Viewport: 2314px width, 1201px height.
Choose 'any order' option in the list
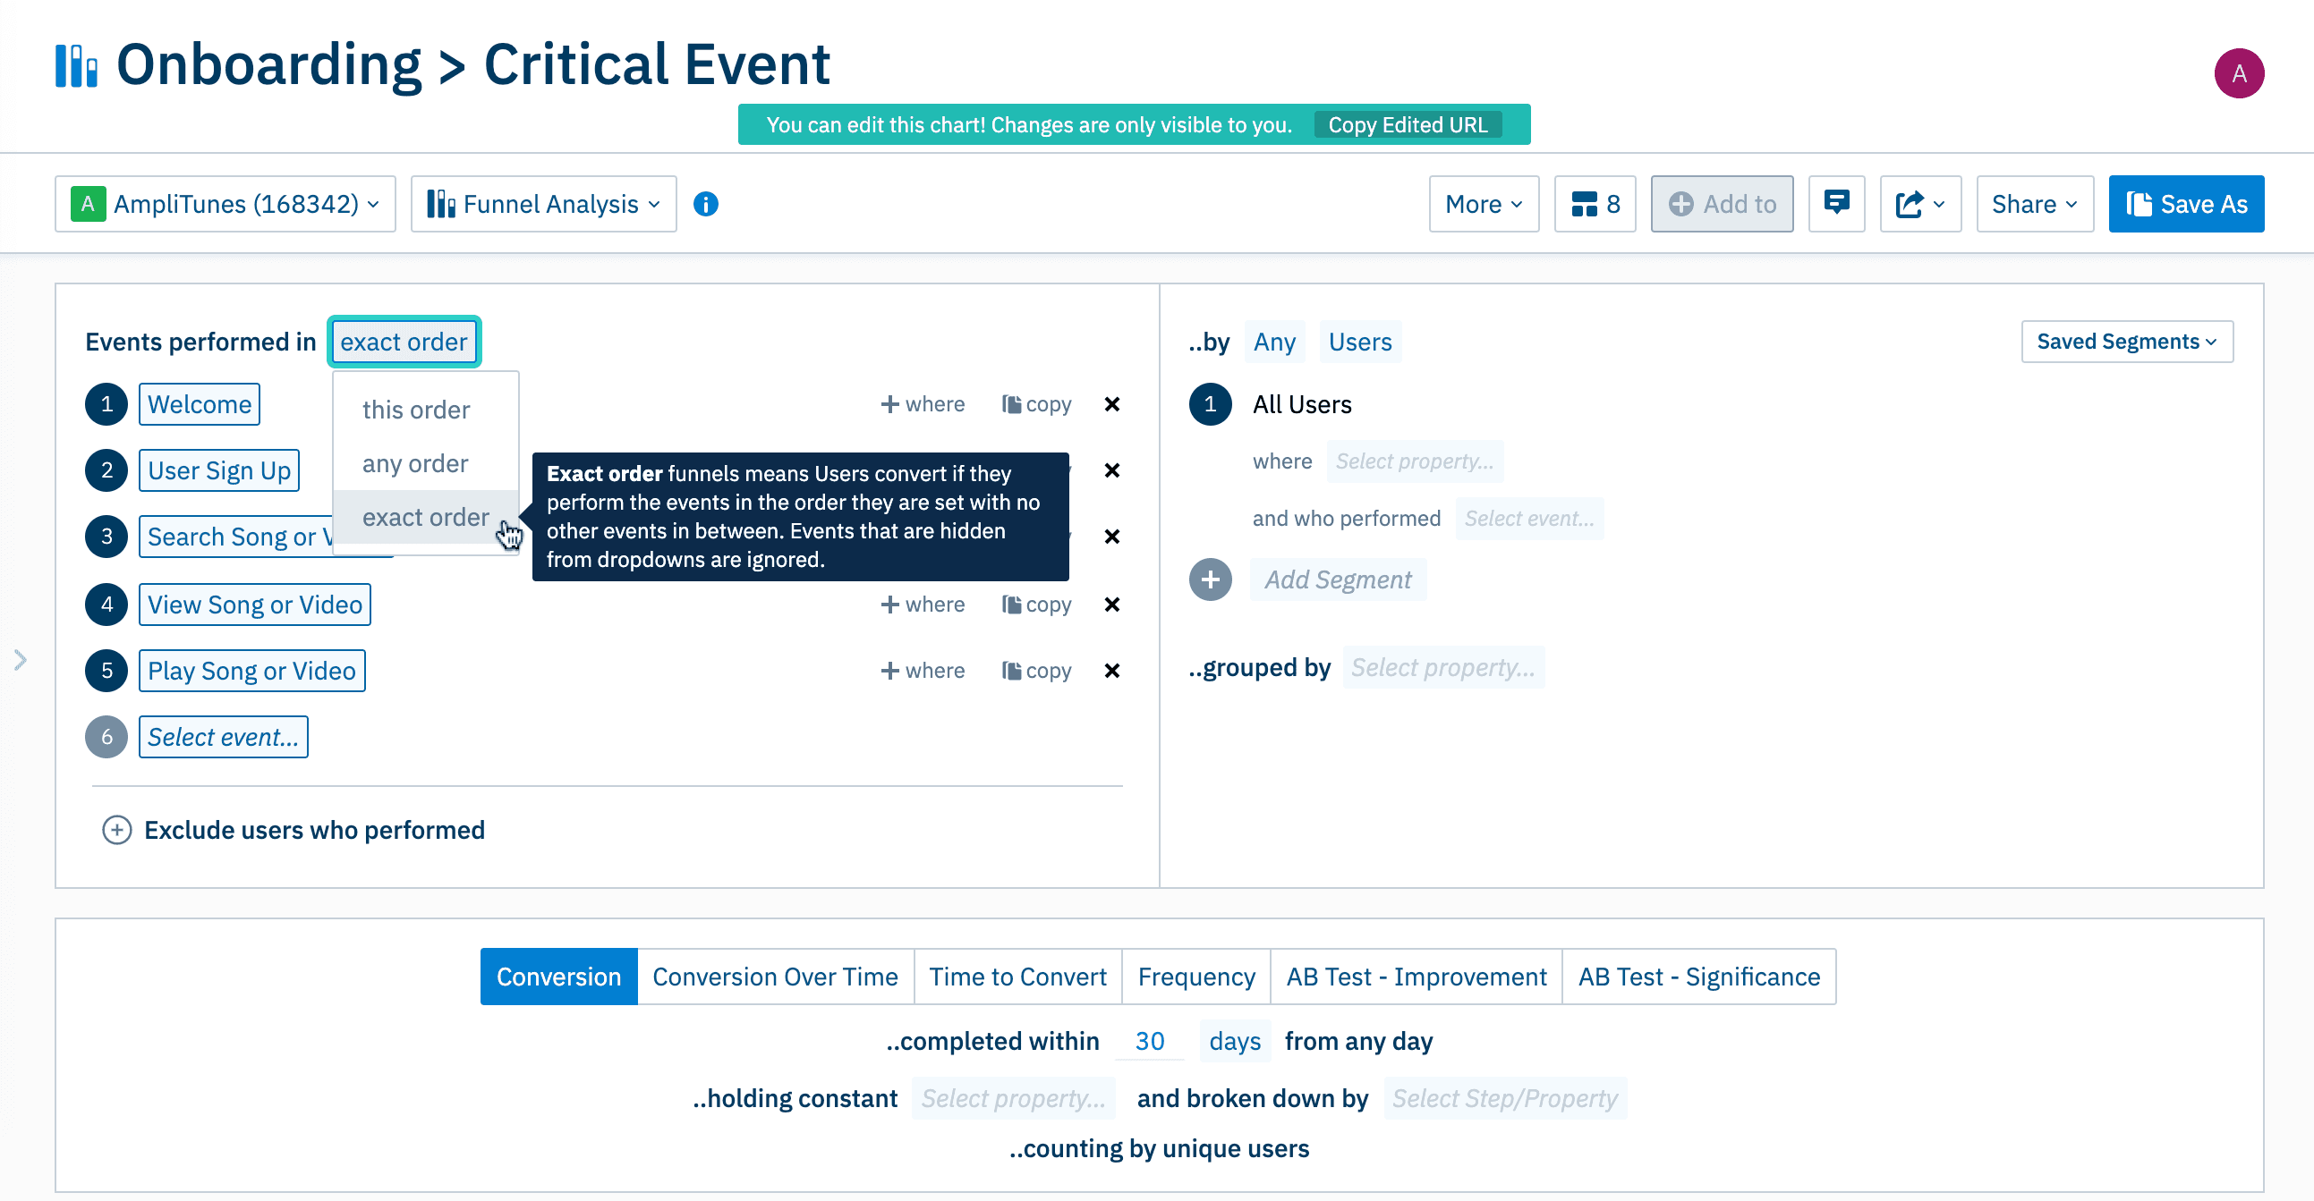[x=415, y=464]
